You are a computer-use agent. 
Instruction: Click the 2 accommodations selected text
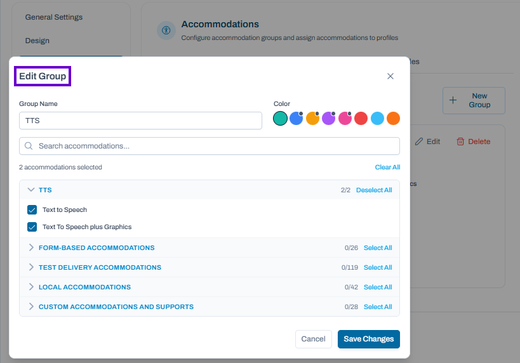pos(60,167)
